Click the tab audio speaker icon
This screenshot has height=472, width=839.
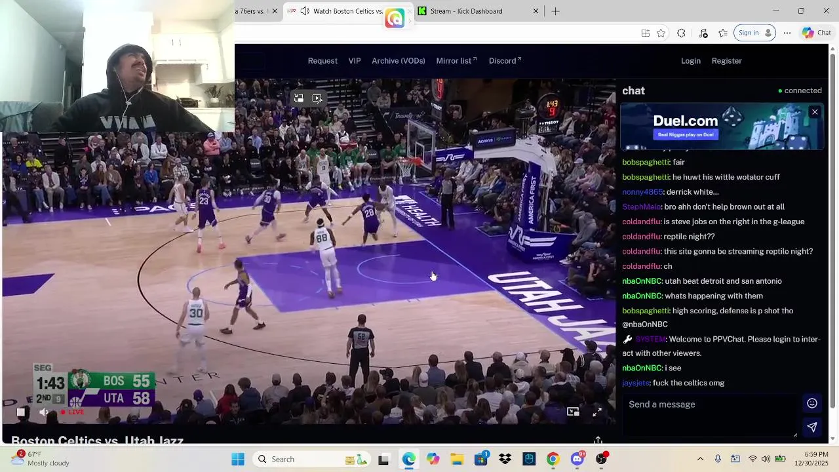[x=305, y=11]
